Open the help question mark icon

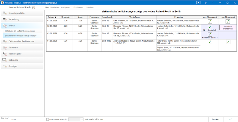click(x=213, y=3)
